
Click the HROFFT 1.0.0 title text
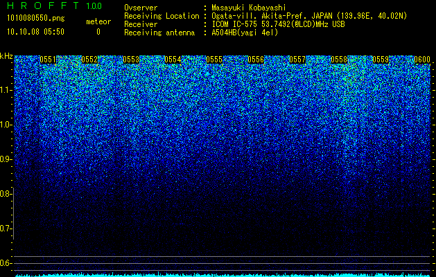[x=54, y=6]
